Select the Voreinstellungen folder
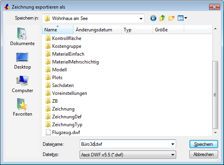The image size is (224, 165). (66, 93)
